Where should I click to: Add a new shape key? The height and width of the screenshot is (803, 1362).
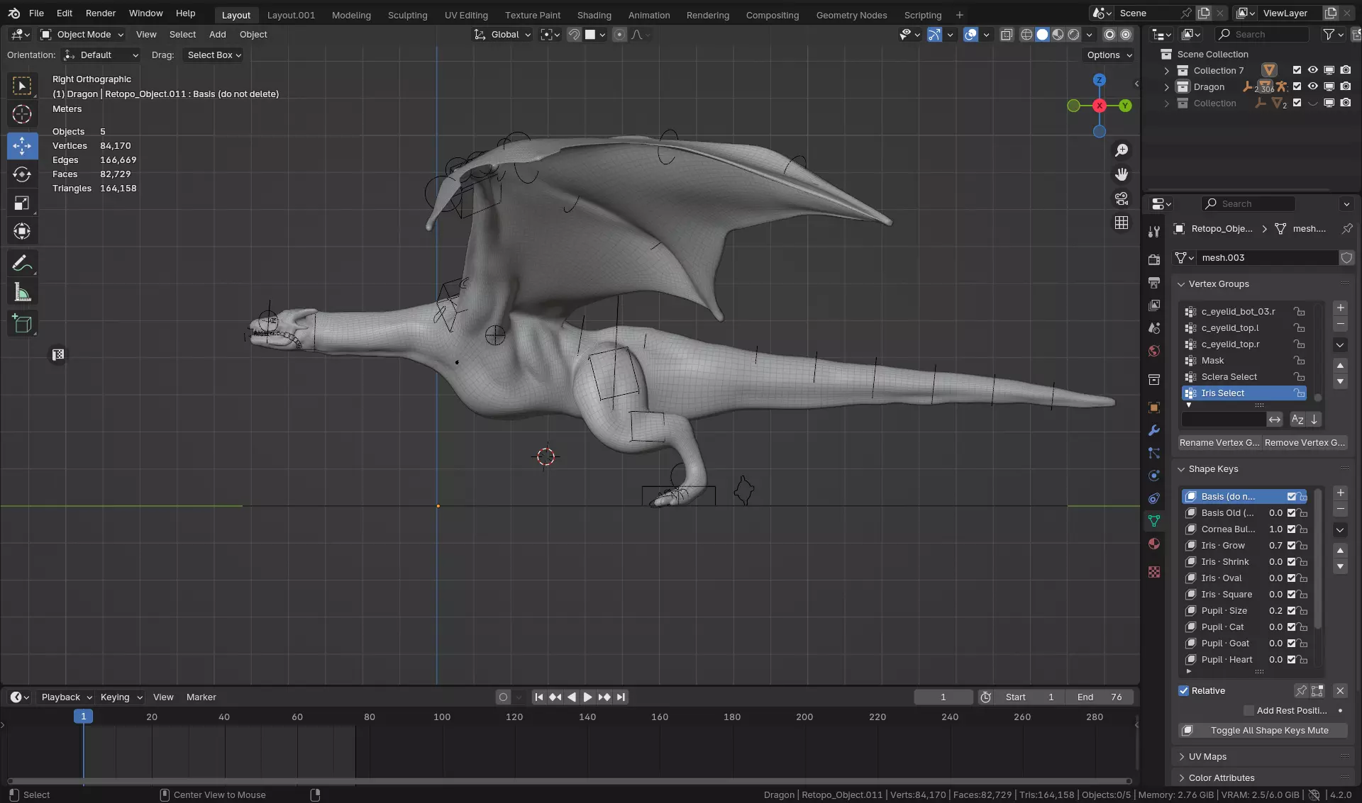1340,493
